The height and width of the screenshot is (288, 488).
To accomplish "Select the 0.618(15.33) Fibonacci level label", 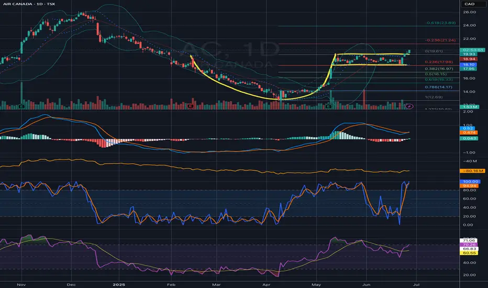I will pyautogui.click(x=439, y=80).
